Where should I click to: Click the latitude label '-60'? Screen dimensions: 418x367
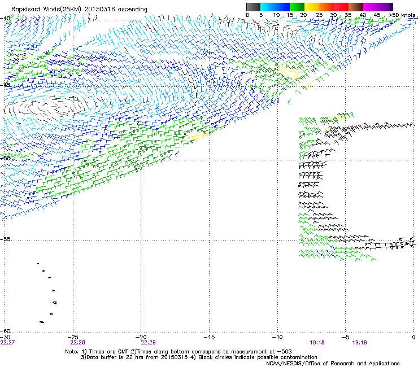5,331
